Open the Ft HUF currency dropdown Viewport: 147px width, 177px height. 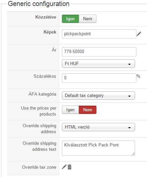click(98, 64)
